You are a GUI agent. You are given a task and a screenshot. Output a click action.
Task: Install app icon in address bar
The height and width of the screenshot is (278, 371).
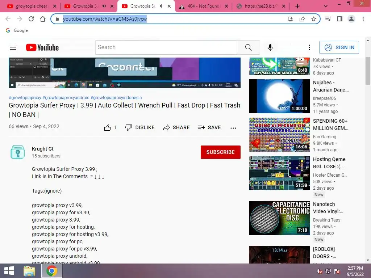(291, 19)
